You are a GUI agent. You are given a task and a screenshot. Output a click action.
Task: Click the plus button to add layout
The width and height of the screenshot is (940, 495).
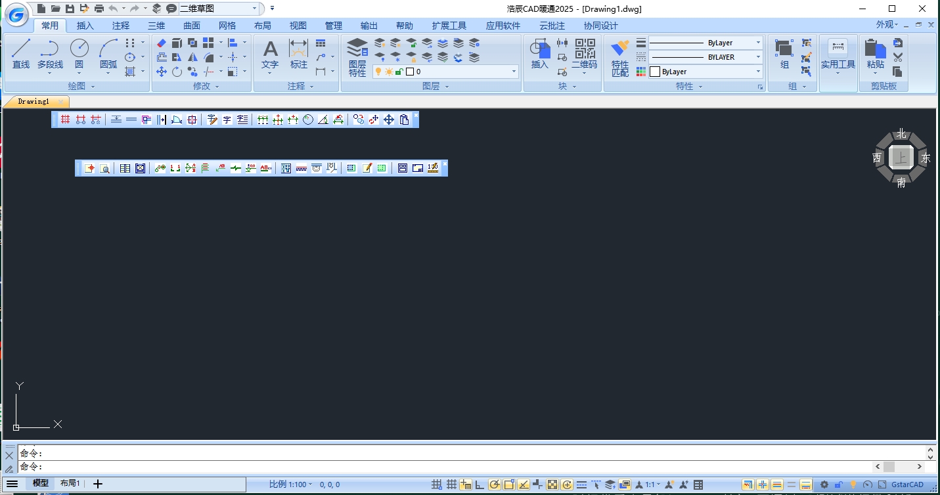98,484
